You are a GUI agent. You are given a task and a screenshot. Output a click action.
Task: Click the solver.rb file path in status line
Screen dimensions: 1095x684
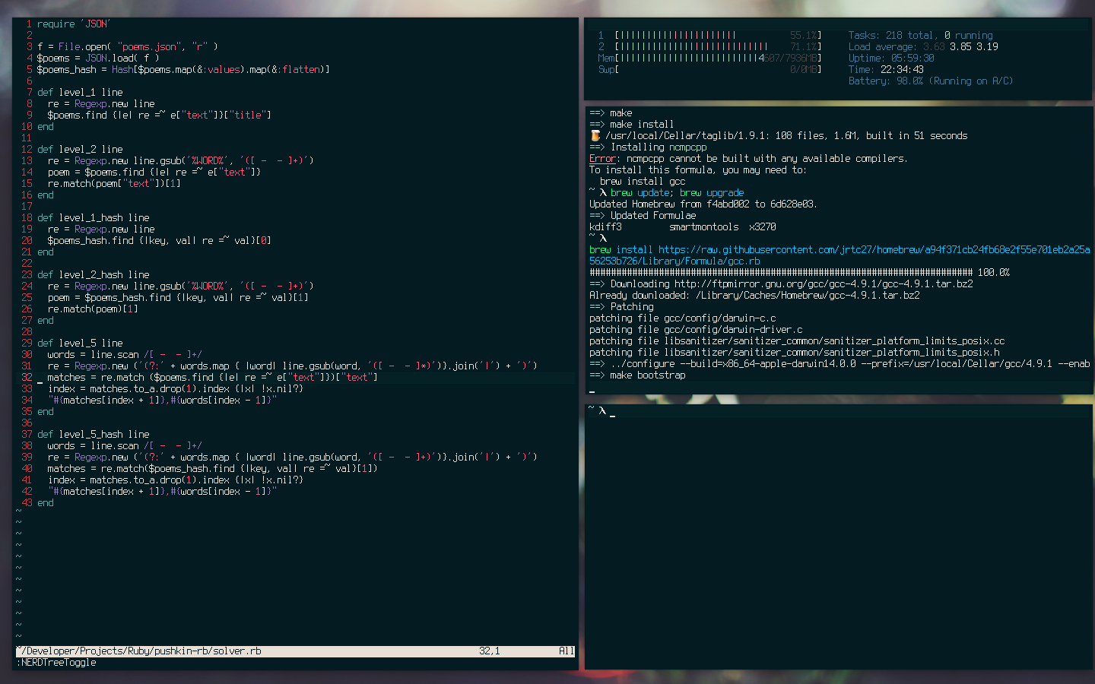click(139, 651)
